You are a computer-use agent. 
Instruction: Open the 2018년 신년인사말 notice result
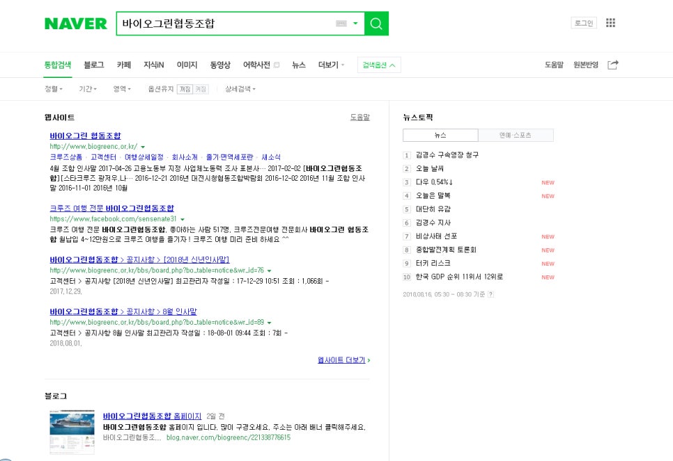(139, 259)
